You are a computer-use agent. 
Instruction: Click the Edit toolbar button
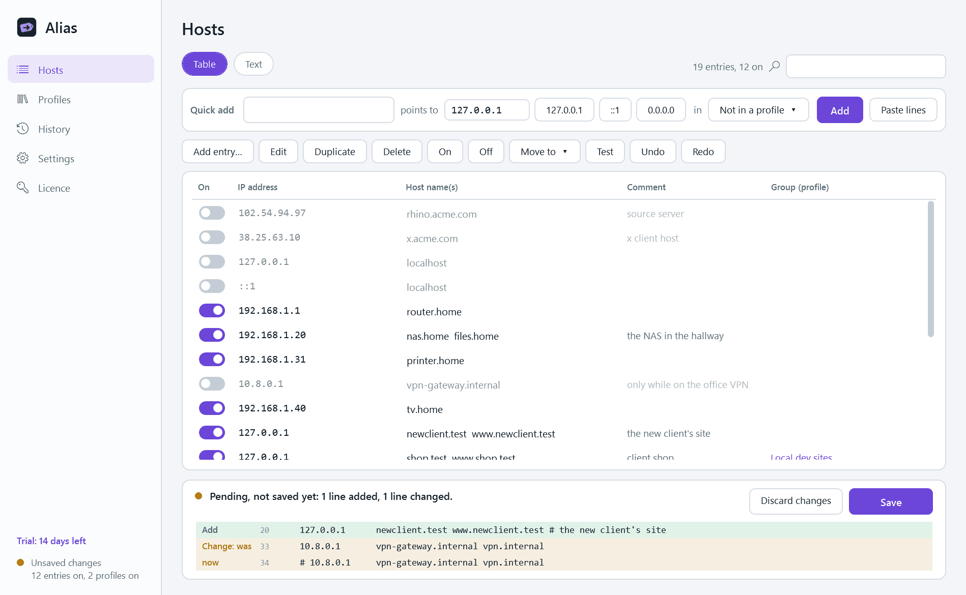pos(278,152)
